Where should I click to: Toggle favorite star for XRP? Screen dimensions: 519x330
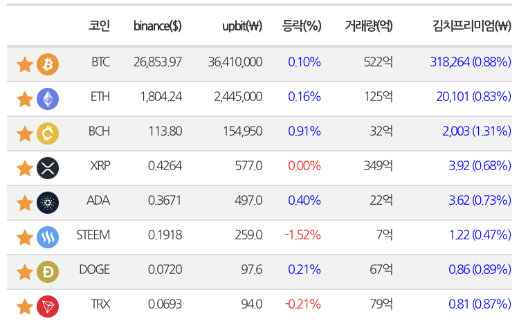pos(25,169)
